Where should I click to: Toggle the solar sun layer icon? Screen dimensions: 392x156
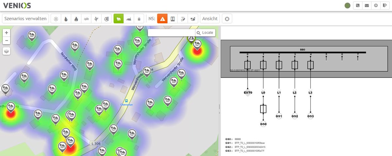pos(56,19)
